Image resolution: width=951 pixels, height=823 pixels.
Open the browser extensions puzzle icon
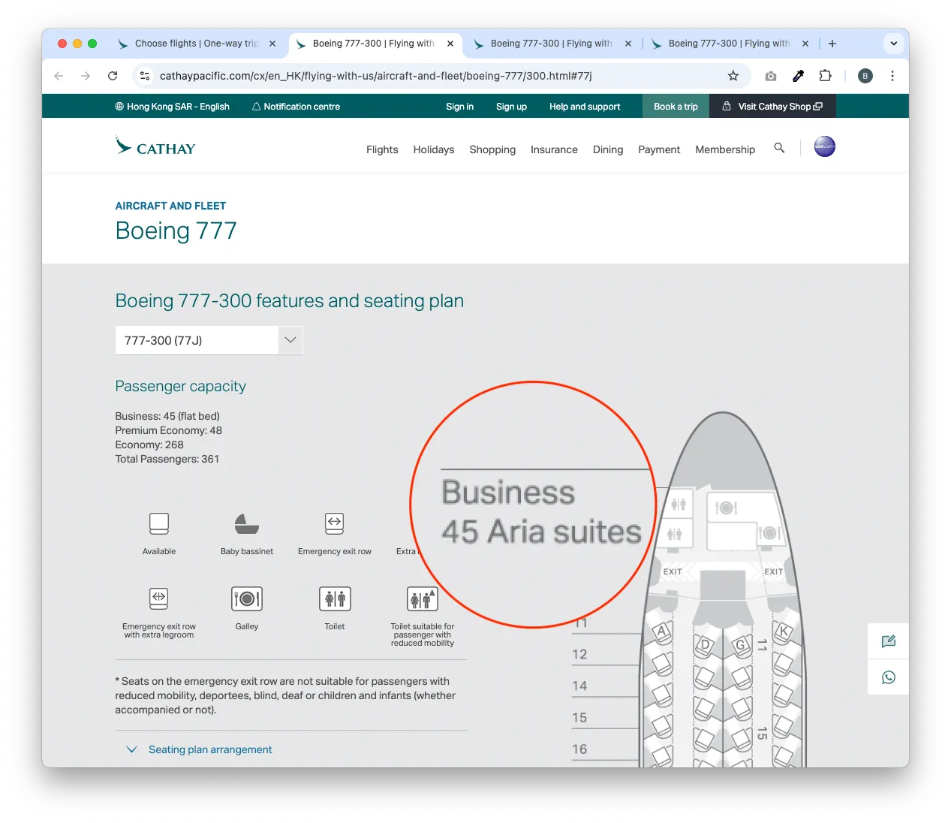[x=825, y=76]
